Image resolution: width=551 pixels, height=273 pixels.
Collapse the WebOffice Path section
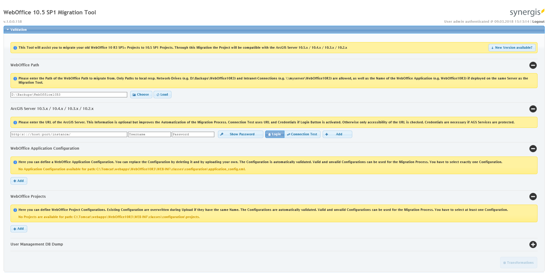coord(533,65)
